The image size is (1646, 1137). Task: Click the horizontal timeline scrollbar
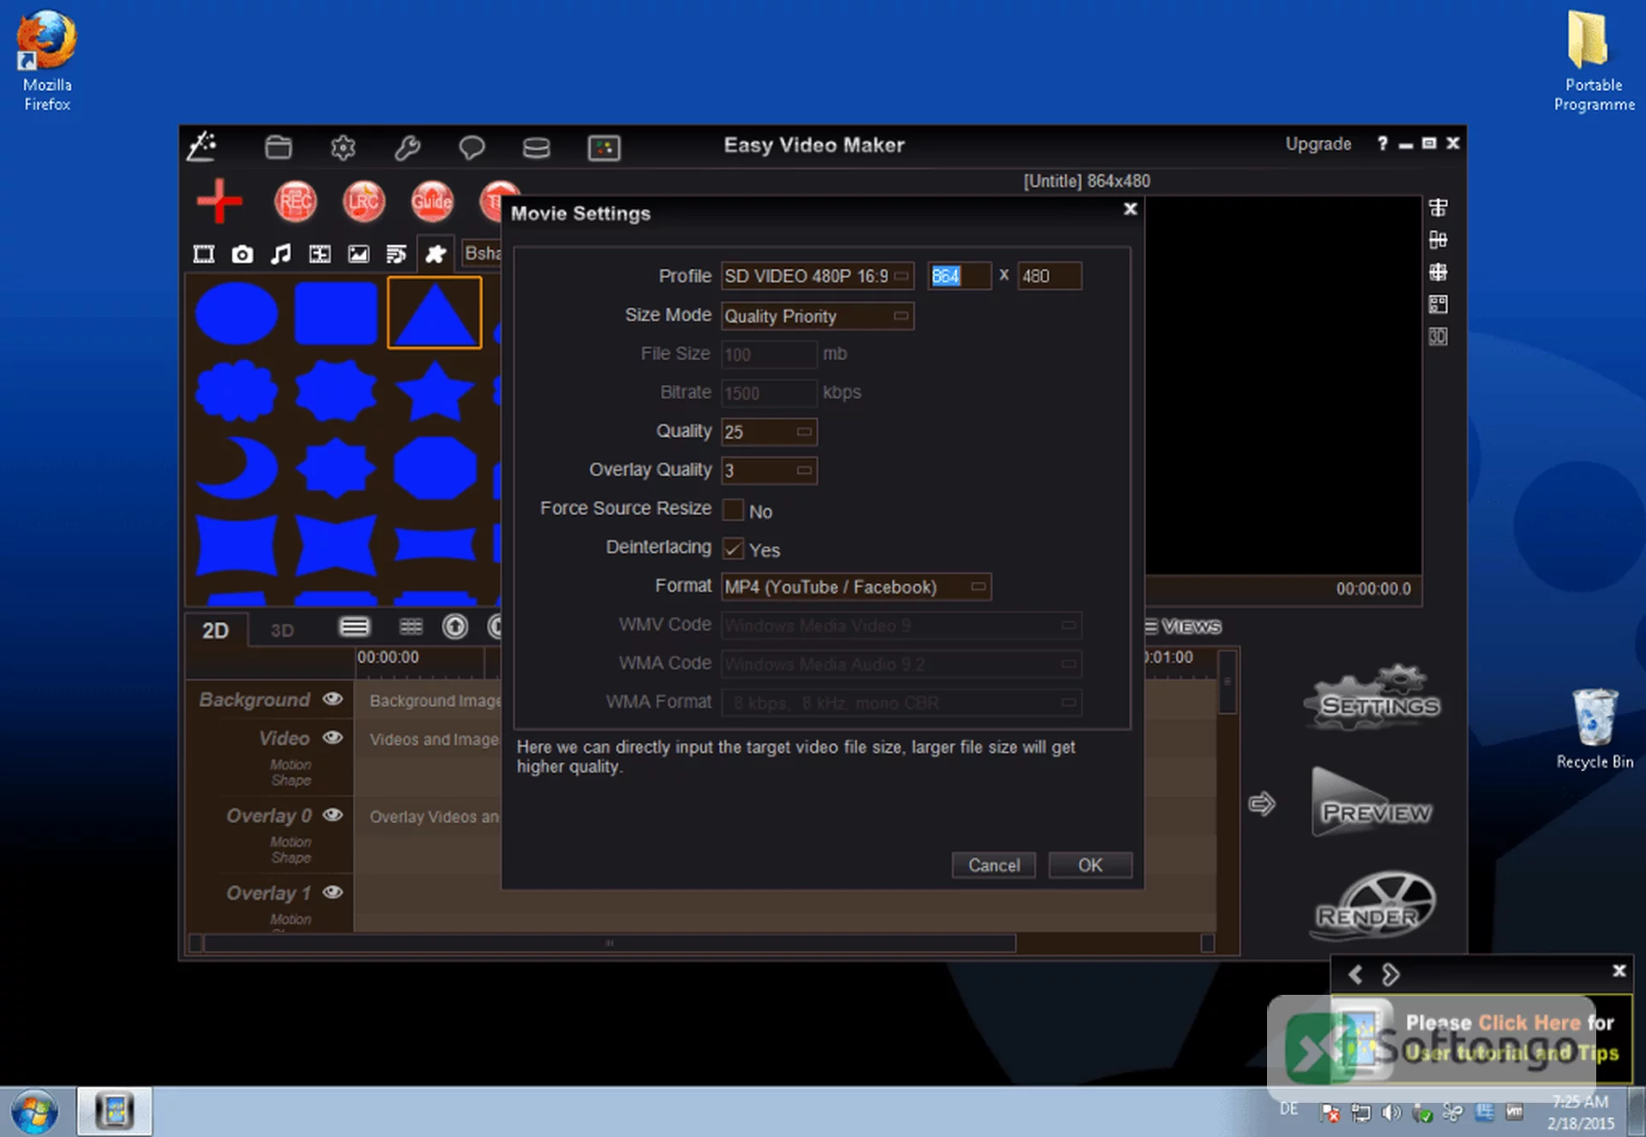point(610,943)
